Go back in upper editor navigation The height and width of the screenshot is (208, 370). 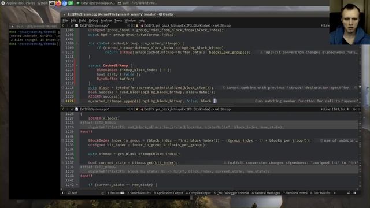[x=63, y=25]
